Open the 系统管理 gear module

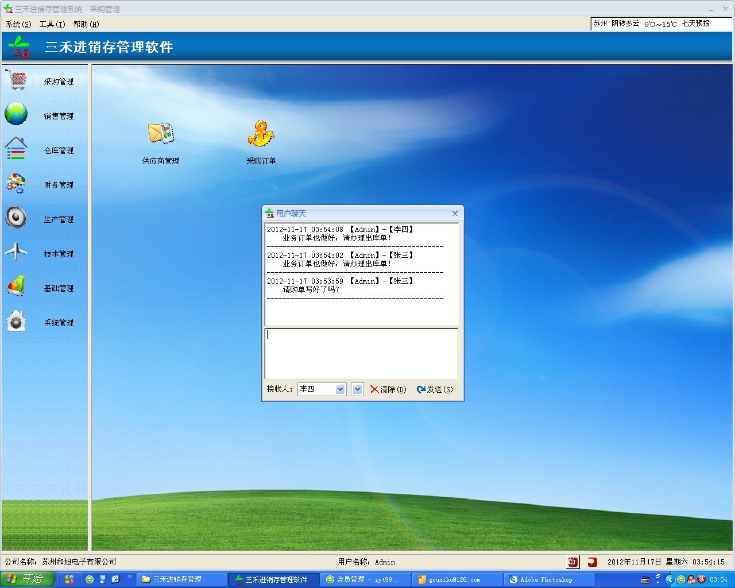[40, 322]
